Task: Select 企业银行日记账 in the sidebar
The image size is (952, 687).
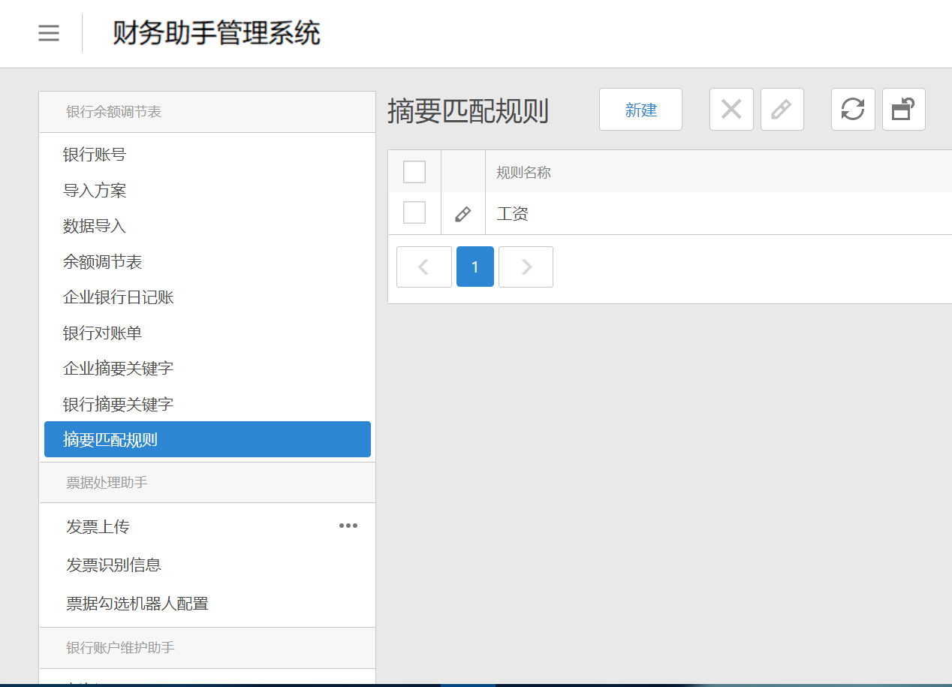Action: coord(119,297)
